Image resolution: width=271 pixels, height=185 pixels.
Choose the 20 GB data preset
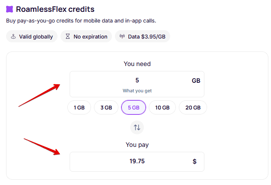pyautogui.click(x=193, y=108)
